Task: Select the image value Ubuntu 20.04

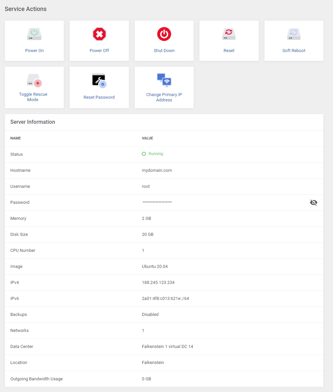Action: (x=155, y=266)
